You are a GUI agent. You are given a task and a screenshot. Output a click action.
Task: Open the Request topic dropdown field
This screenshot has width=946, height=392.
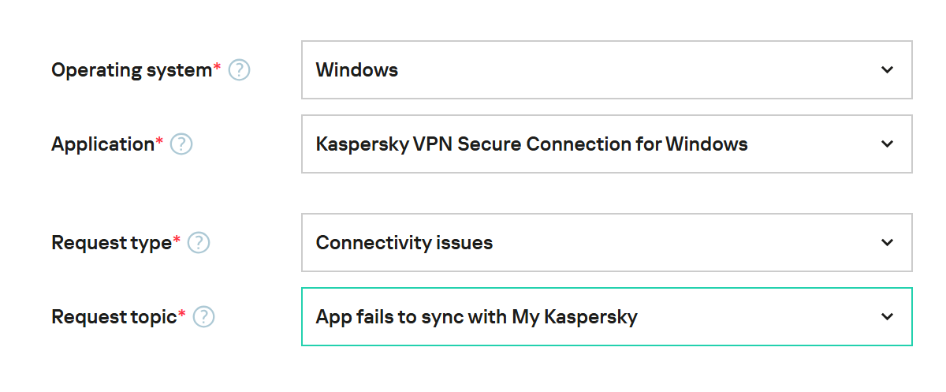pyautogui.click(x=606, y=317)
